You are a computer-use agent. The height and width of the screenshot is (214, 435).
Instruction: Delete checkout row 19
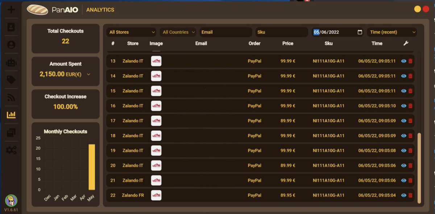[x=410, y=150]
